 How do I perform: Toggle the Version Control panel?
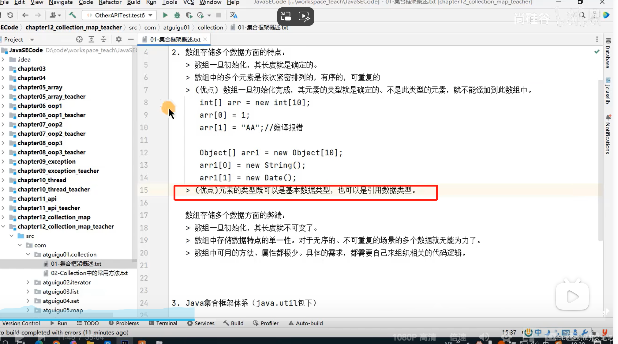pyautogui.click(x=21, y=323)
